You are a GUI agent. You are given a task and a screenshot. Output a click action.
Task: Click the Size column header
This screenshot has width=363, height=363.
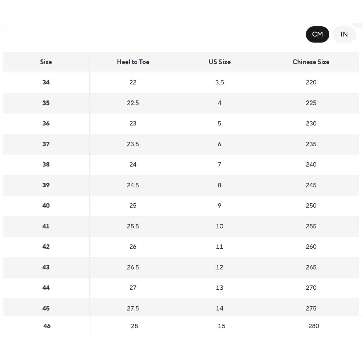click(x=46, y=62)
